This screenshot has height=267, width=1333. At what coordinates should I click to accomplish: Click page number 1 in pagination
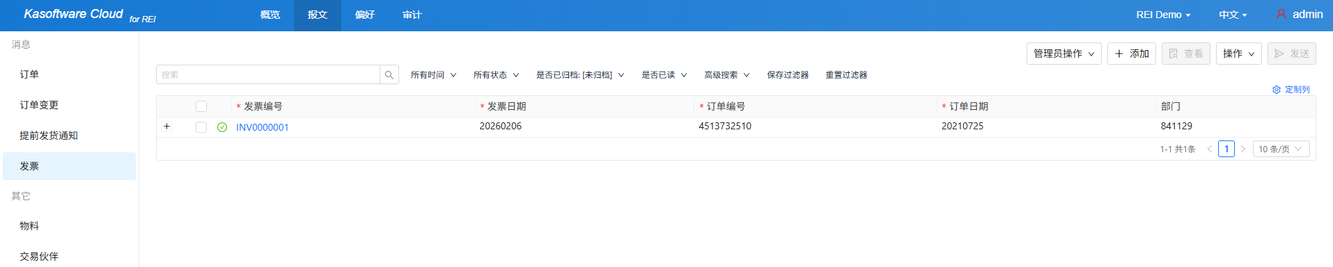[1226, 149]
